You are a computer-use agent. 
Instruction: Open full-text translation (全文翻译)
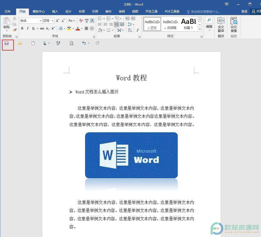[221, 25]
